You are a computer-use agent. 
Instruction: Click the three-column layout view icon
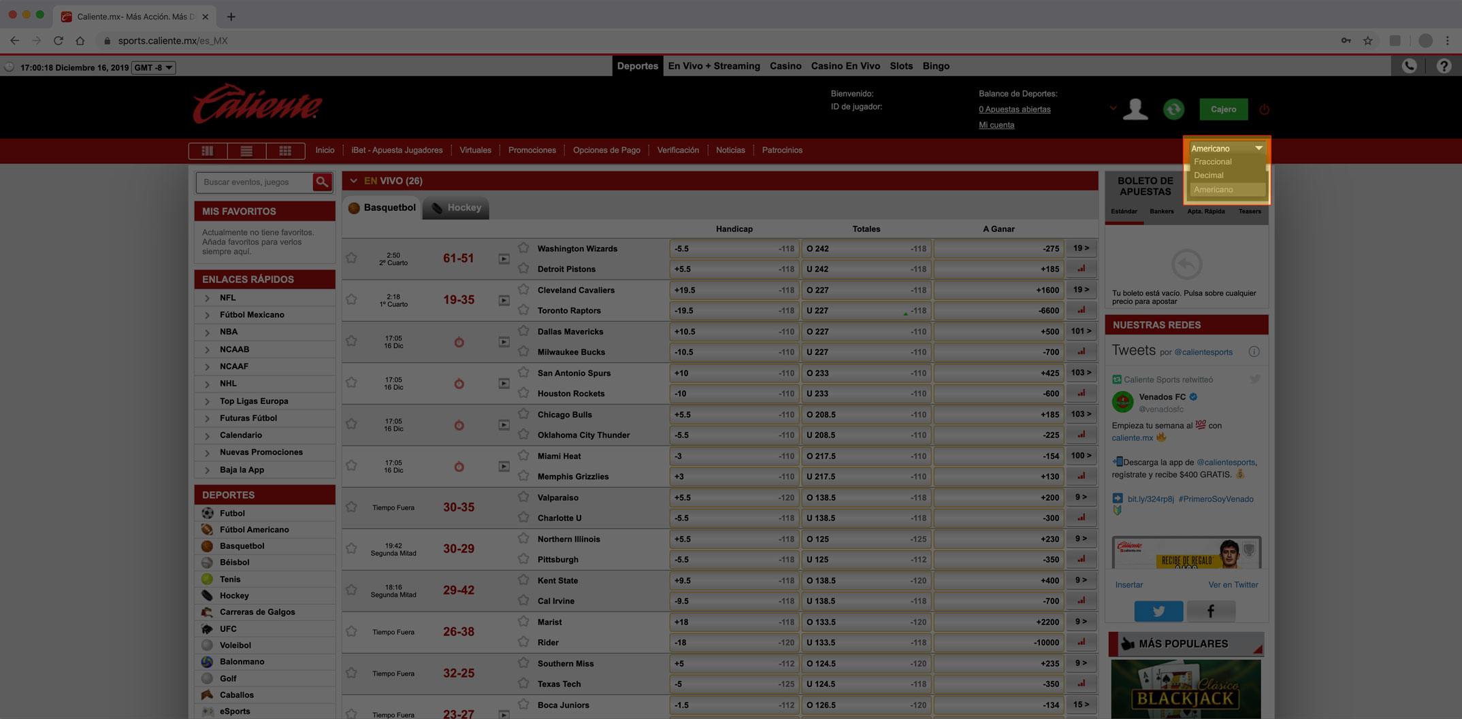pyautogui.click(x=208, y=150)
